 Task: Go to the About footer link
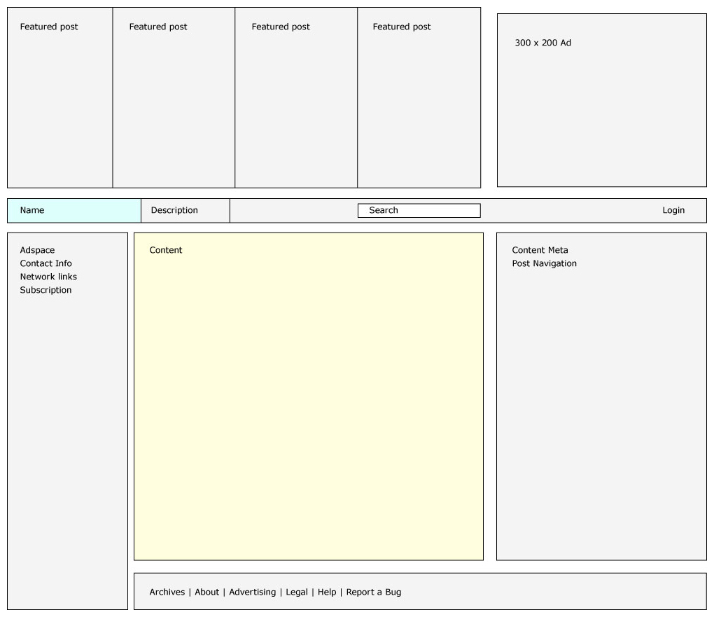206,592
